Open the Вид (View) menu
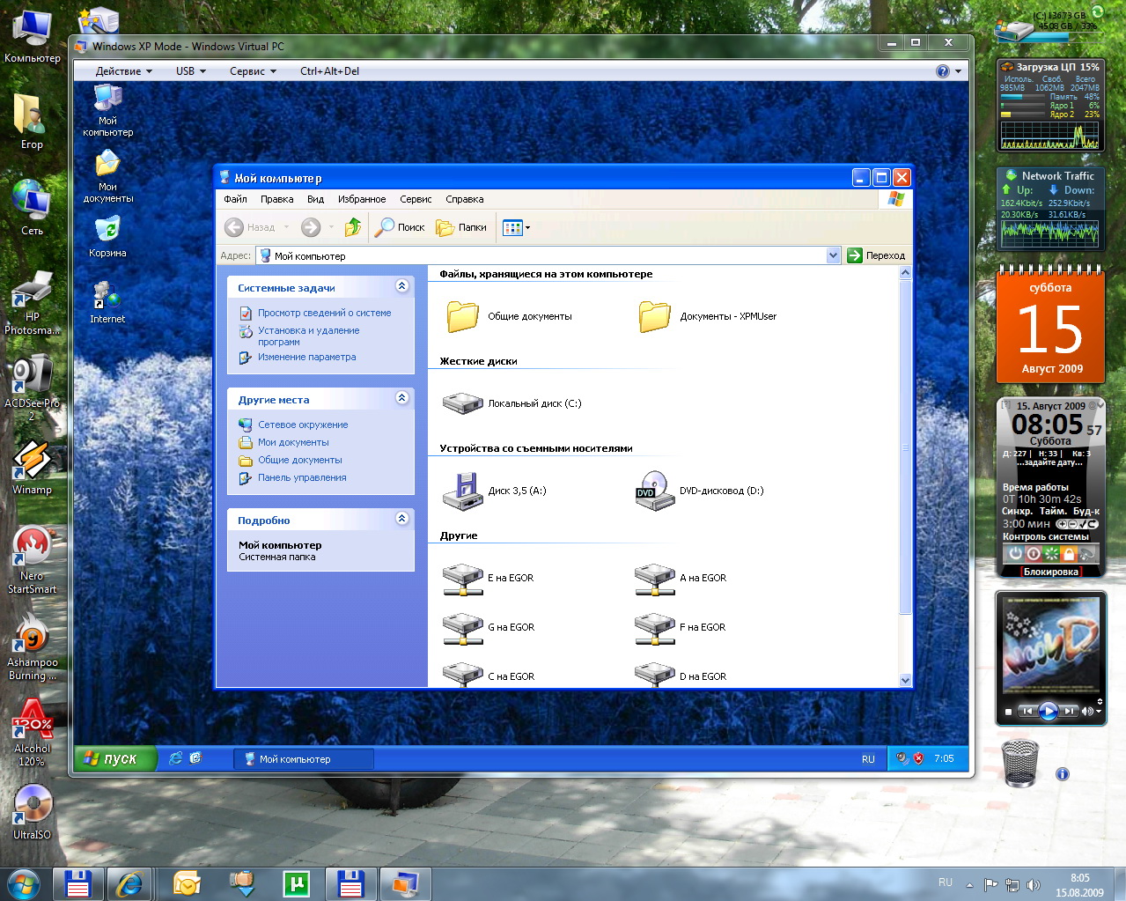This screenshot has height=901, width=1126. [x=315, y=199]
